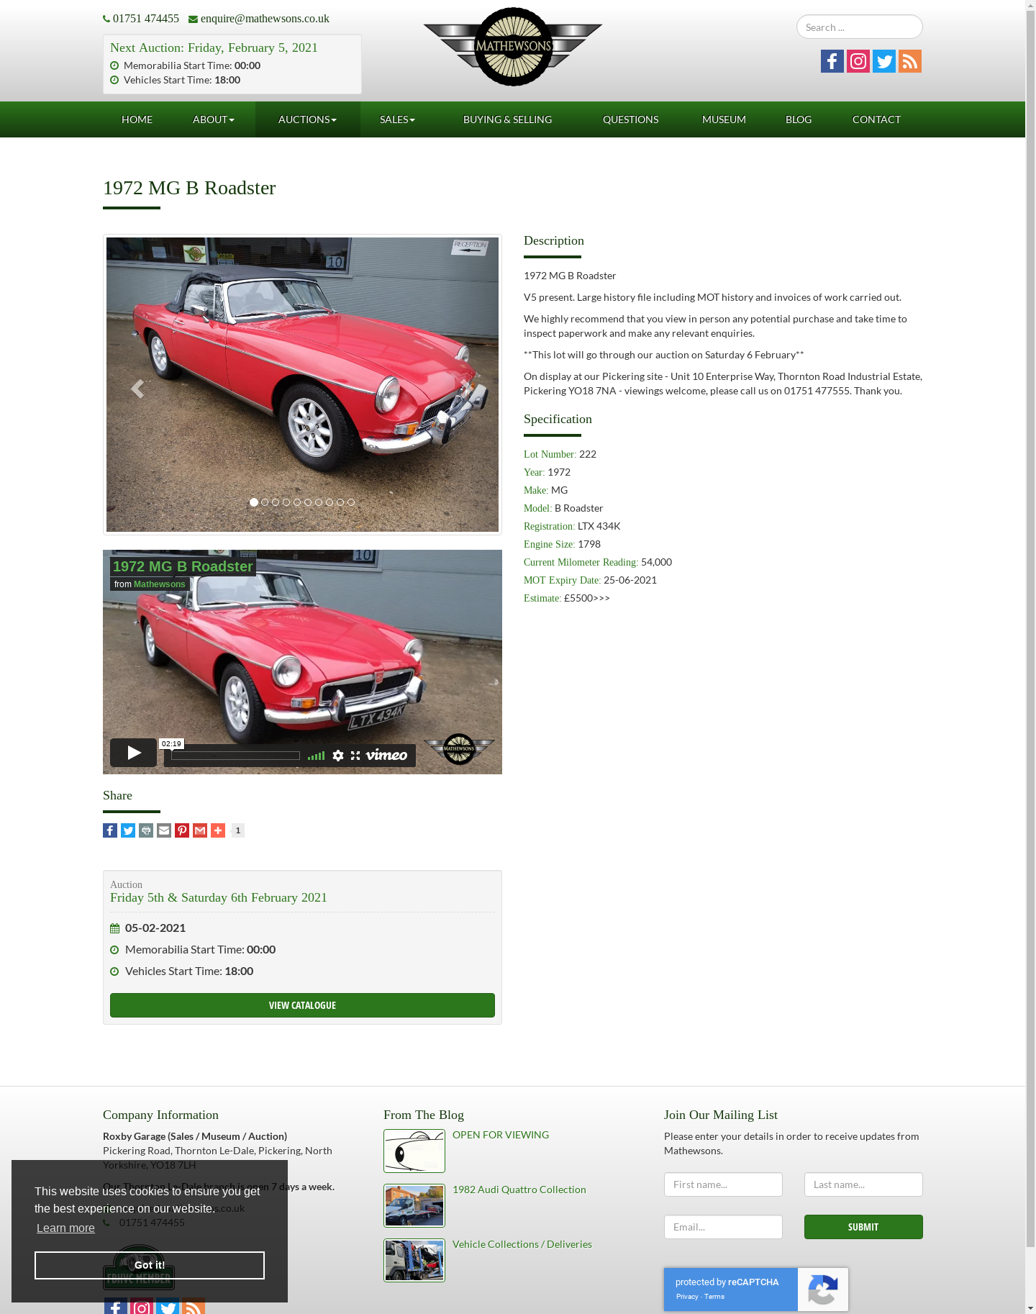This screenshot has height=1314, width=1036.
Task: Share via the Gmail share icon
Action: 200,830
